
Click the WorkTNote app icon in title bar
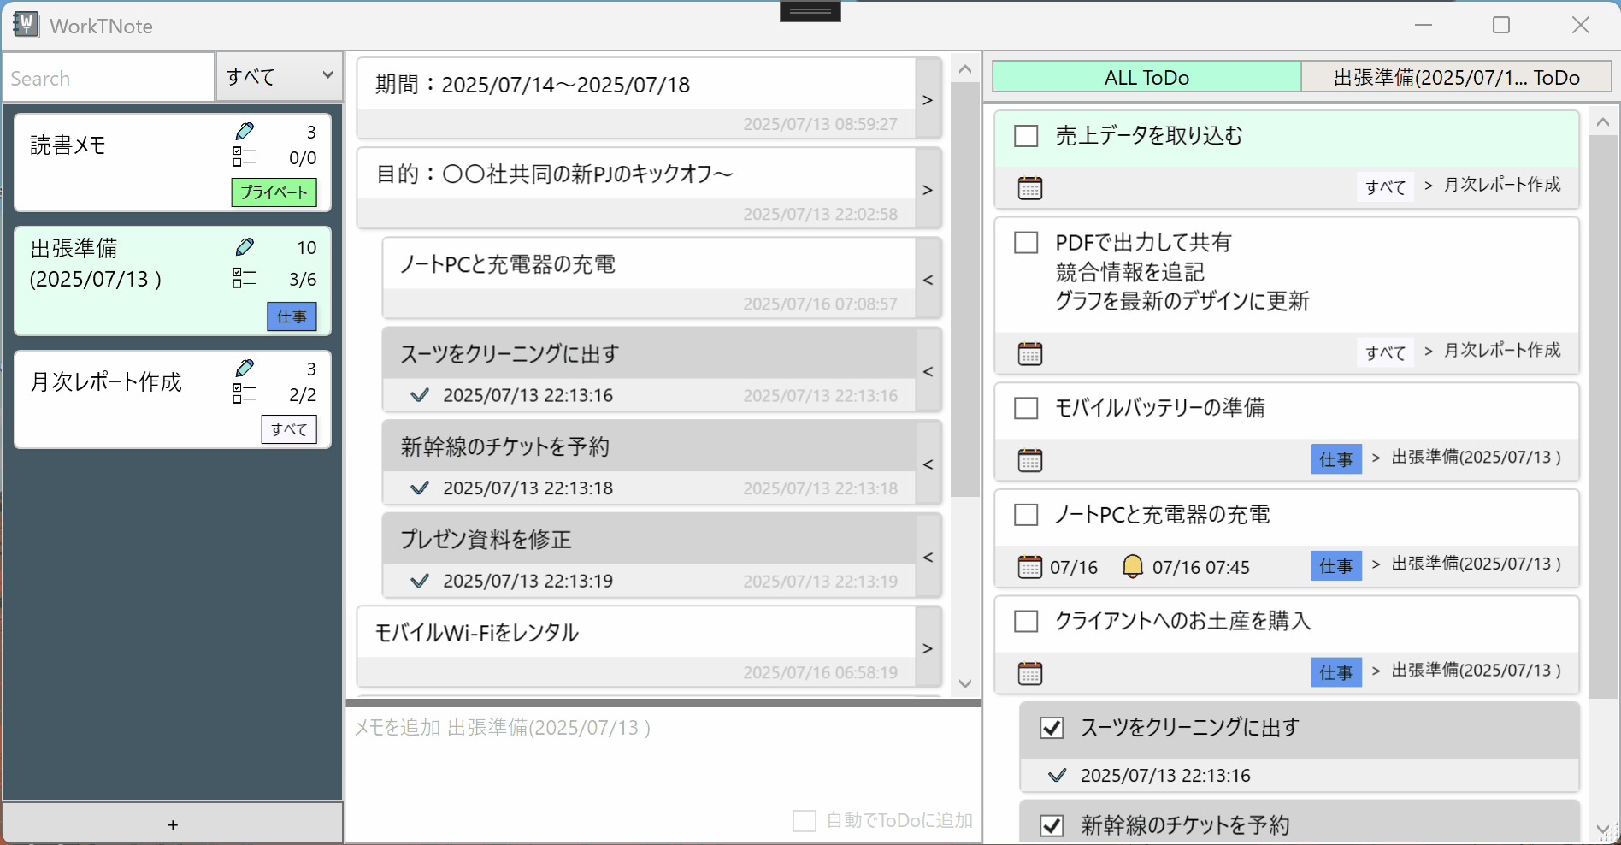(x=26, y=25)
